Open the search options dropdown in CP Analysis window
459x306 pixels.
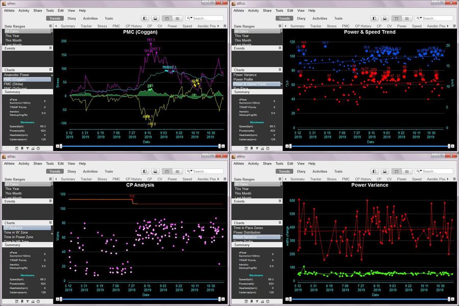[x=189, y=171]
